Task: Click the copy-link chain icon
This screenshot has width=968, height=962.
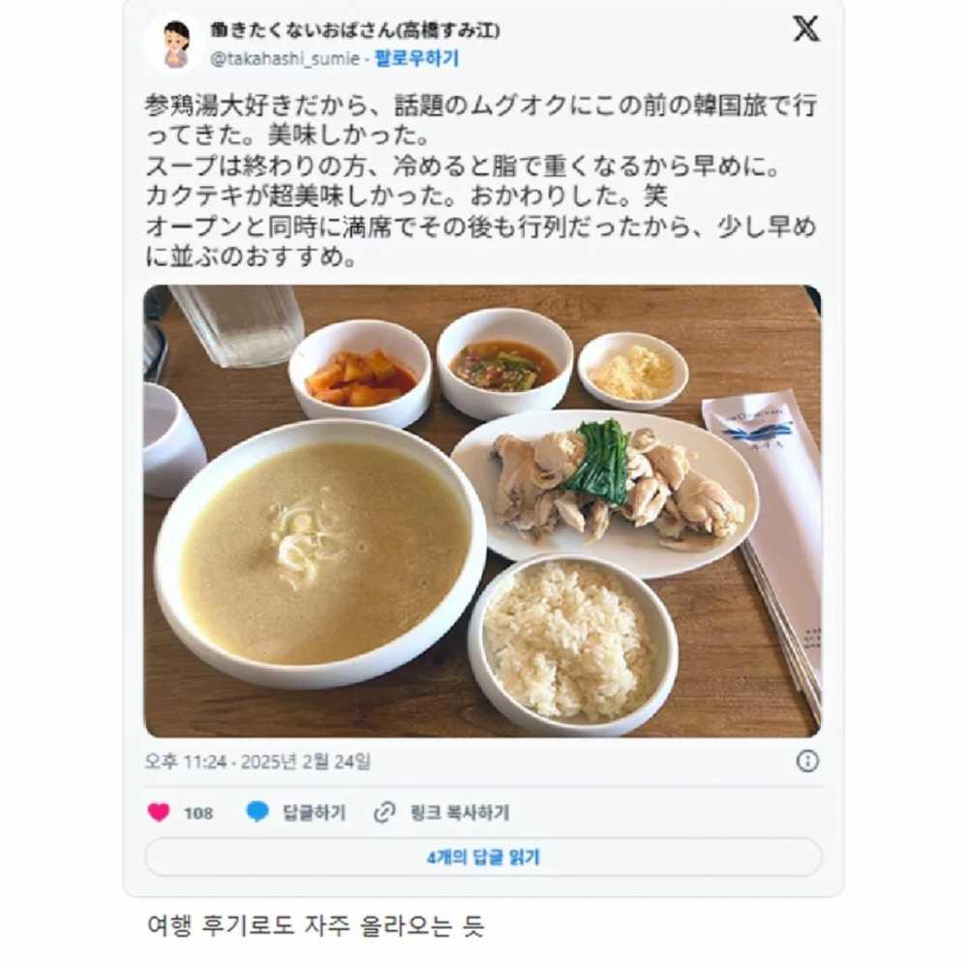Action: (384, 812)
